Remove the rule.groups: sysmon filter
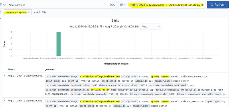 (29, 12)
